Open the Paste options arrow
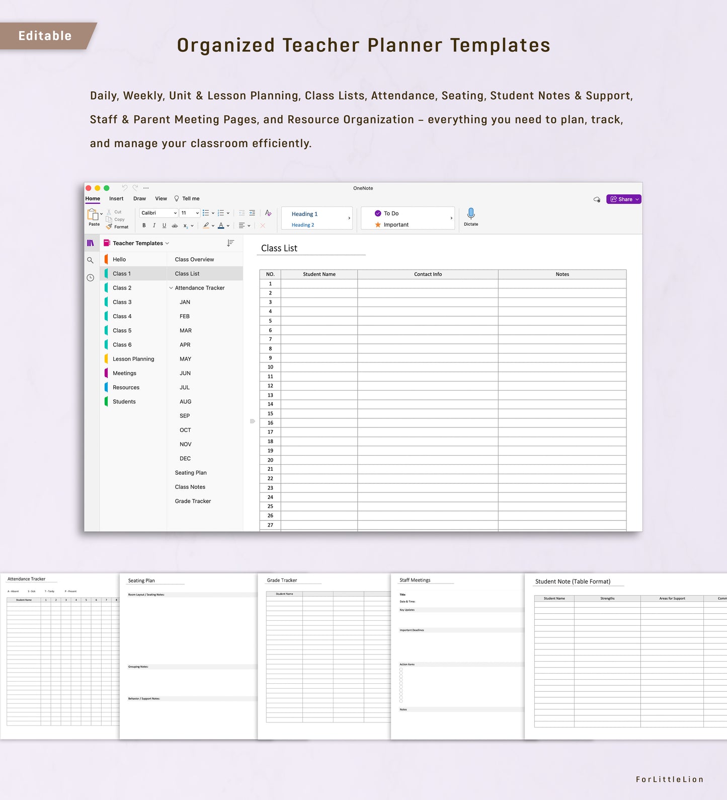The height and width of the screenshot is (800, 727). [102, 214]
